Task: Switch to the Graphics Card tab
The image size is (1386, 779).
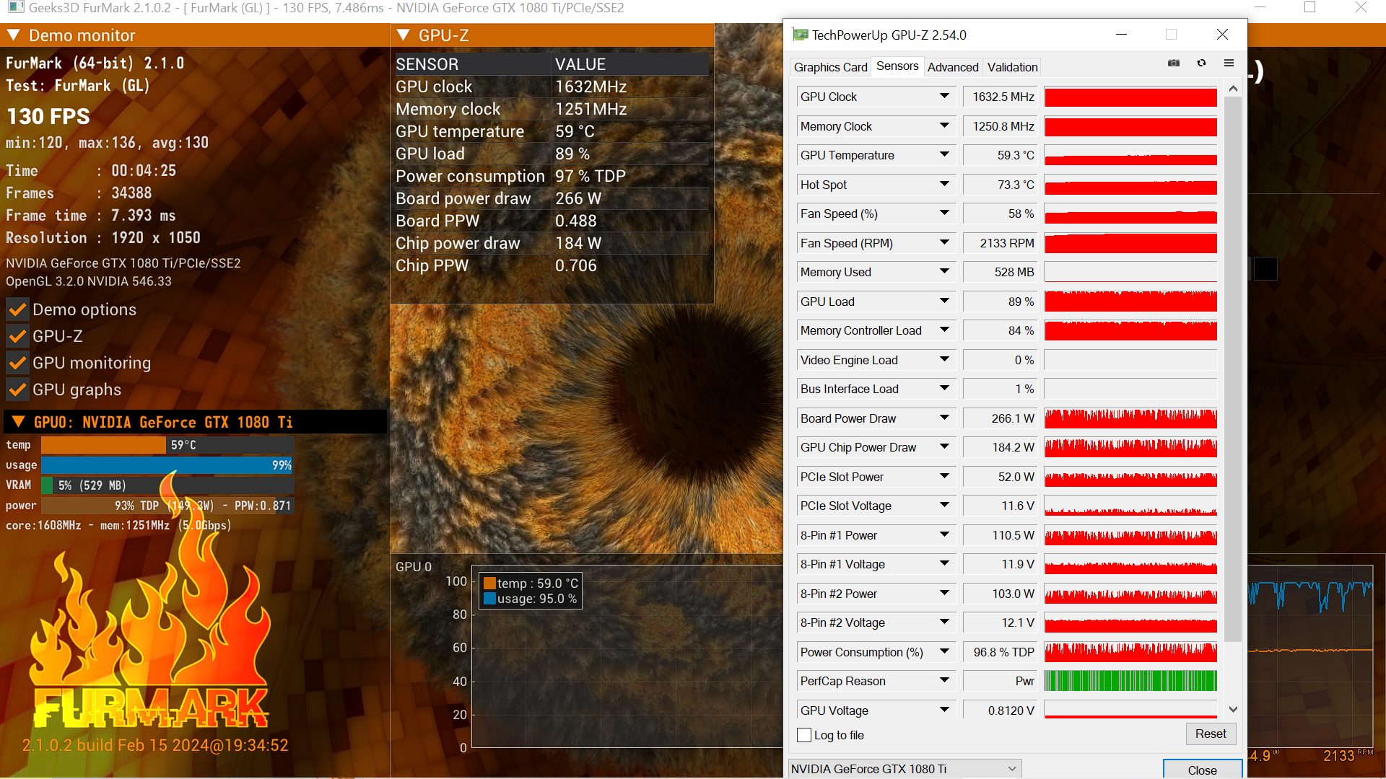Action: 830,67
